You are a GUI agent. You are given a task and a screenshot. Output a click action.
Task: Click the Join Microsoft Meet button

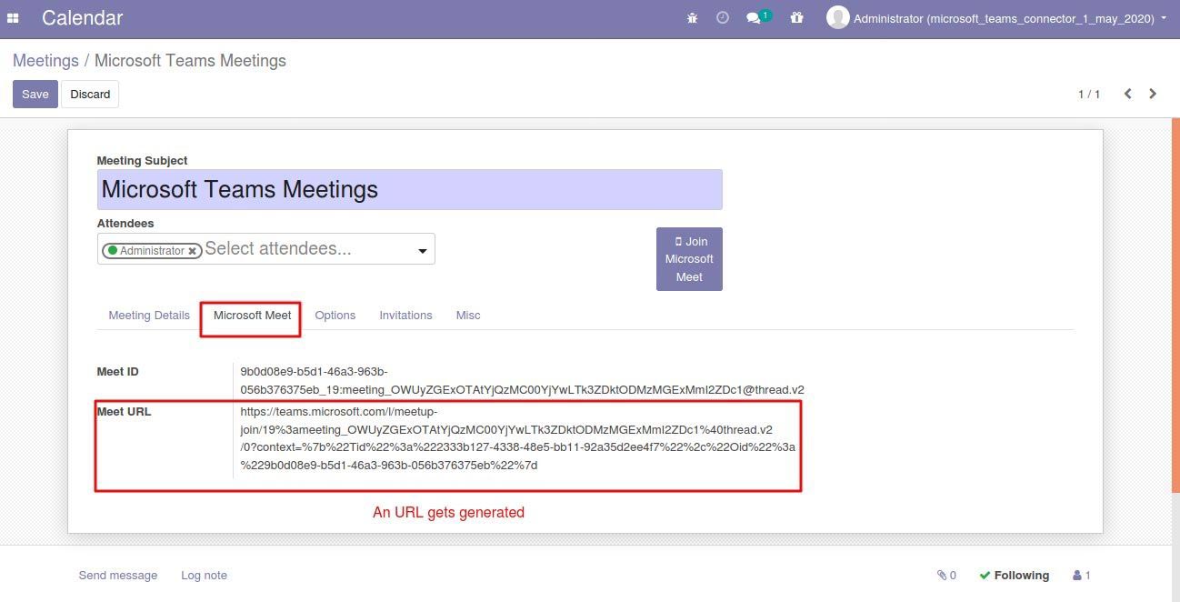pos(689,259)
